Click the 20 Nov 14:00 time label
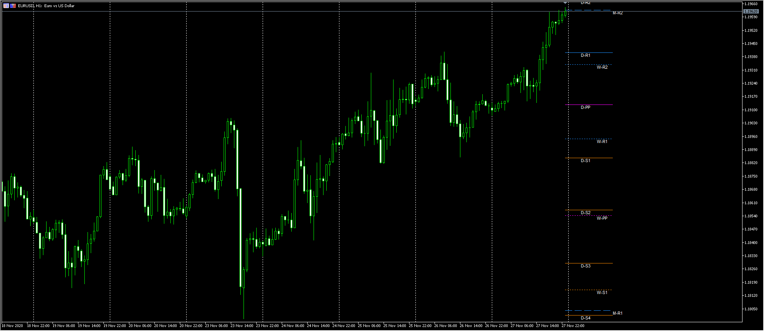764x331 pixels. (166, 326)
